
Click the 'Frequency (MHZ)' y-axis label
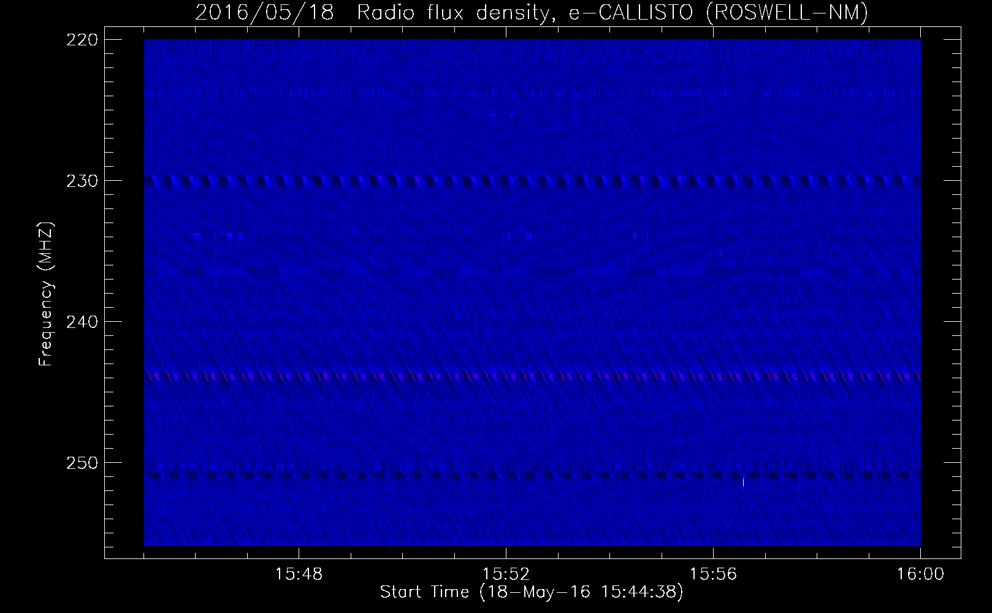pyautogui.click(x=46, y=294)
